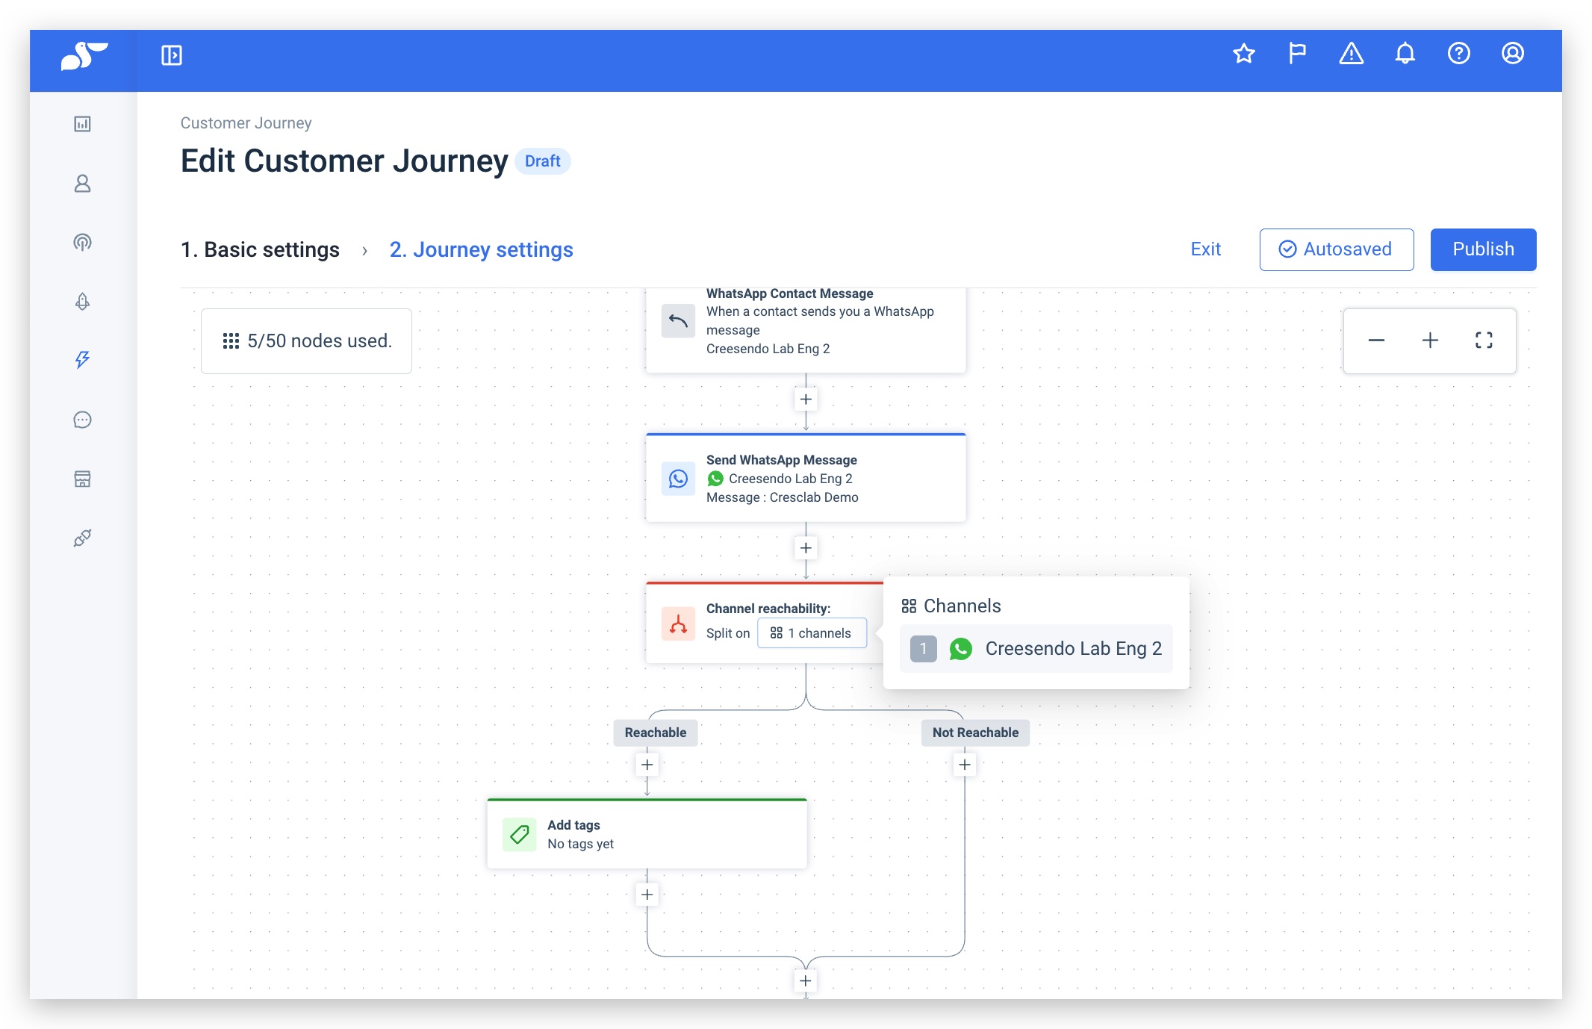The height and width of the screenshot is (1029, 1592).
Task: Click WhatsApp icon on Send Message node
Action: [678, 479]
